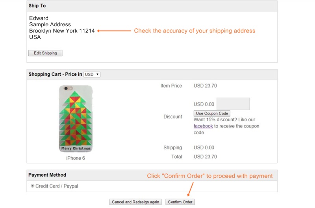315x208 pixels.
Task: Click the Edit Shipping button
Action: tap(45, 53)
